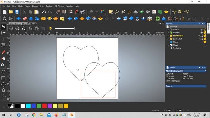This screenshot has height=118, width=210.
Task: Toggle Clipart visibility bulb
Action: point(205,42)
